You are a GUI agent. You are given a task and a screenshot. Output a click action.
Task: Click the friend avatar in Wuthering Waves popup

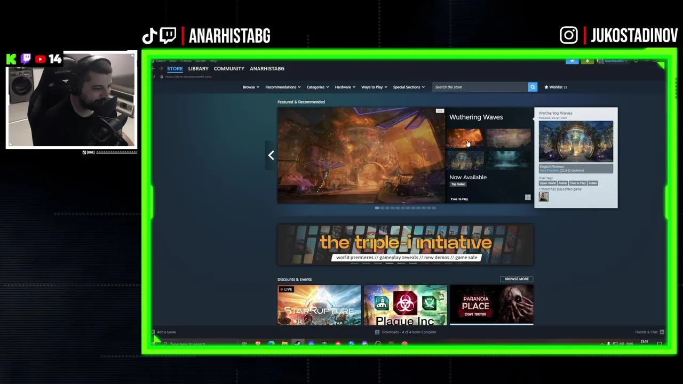[543, 197]
